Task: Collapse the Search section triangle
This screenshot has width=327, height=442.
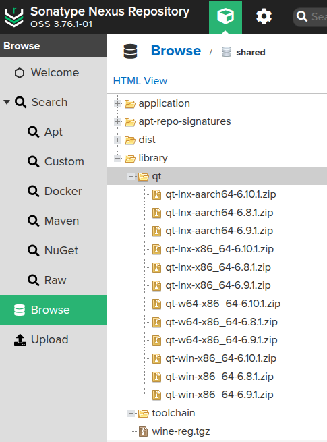Action: pyautogui.click(x=7, y=102)
